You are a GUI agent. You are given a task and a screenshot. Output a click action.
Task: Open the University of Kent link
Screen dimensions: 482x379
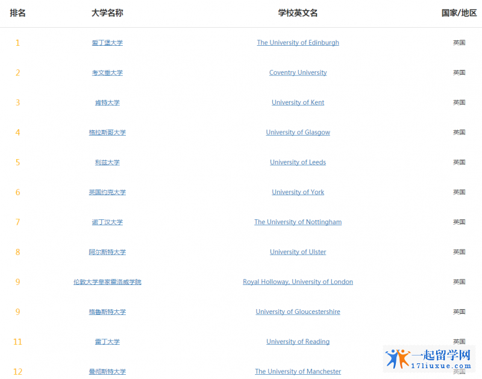click(x=298, y=102)
